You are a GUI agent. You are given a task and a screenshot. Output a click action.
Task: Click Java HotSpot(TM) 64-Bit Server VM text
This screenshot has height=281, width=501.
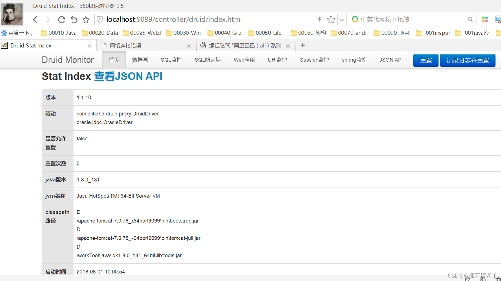point(118,196)
